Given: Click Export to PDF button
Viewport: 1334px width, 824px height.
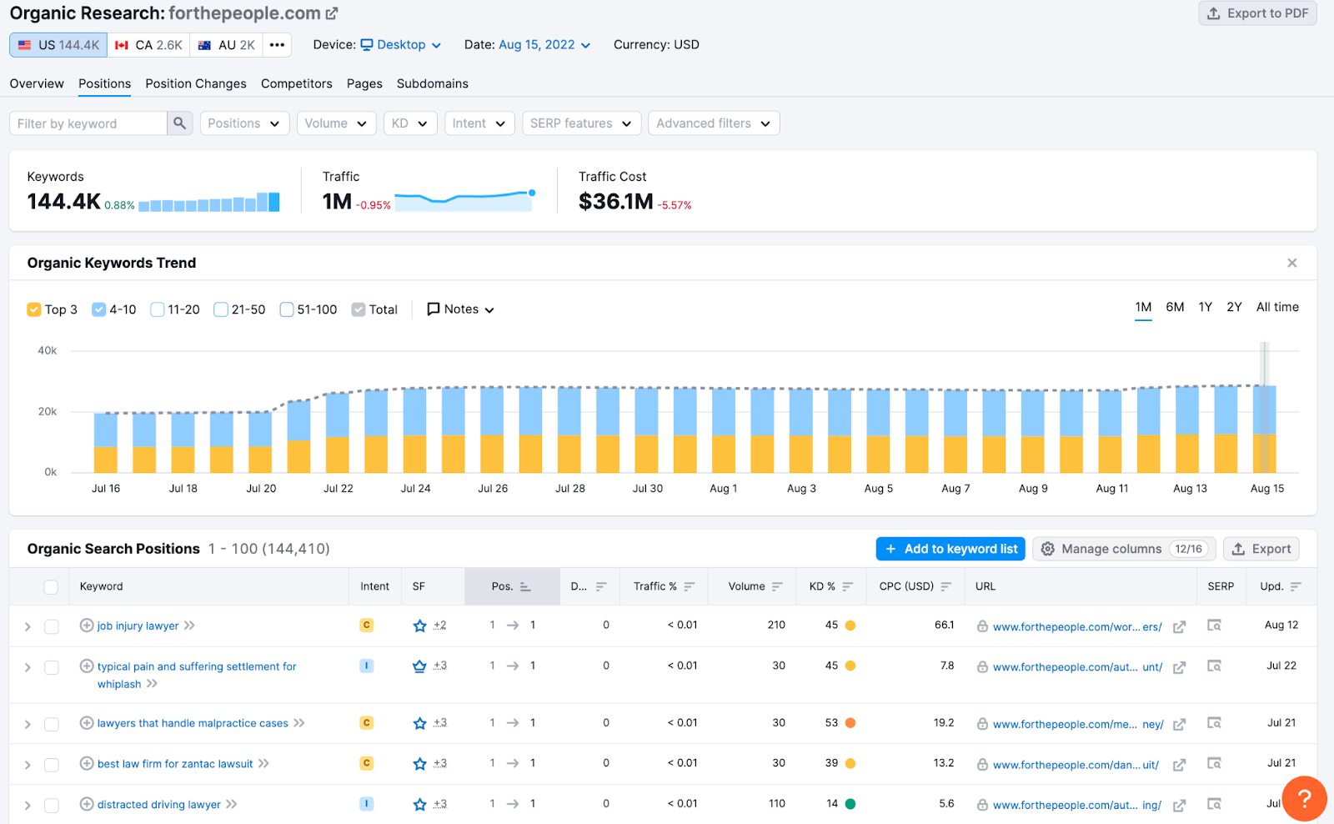Looking at the screenshot, I should (x=1257, y=13).
